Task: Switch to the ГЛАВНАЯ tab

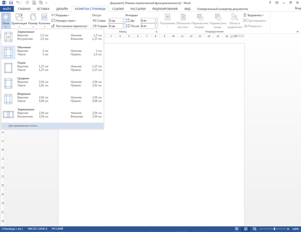Action: (x=24, y=9)
